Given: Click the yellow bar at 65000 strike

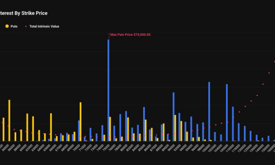Looking at the screenshot, I should 51,127.
